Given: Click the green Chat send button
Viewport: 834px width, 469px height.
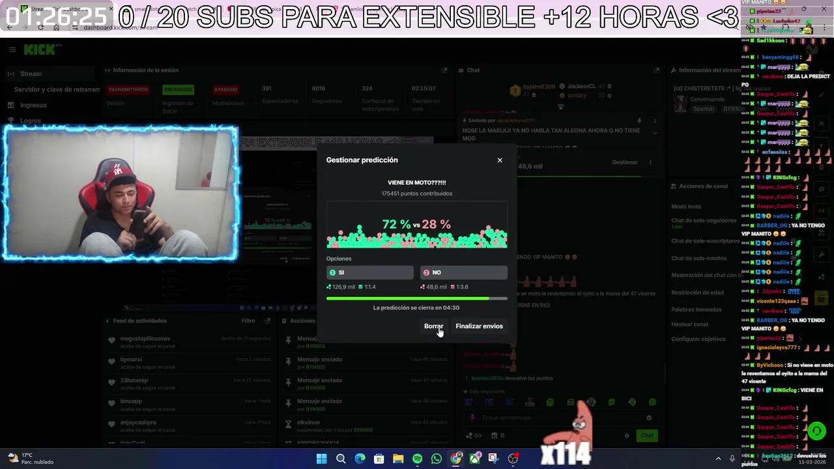Looking at the screenshot, I should [646, 435].
